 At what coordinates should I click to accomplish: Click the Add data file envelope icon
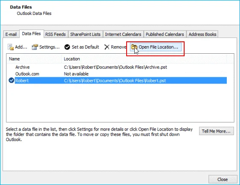11,47
